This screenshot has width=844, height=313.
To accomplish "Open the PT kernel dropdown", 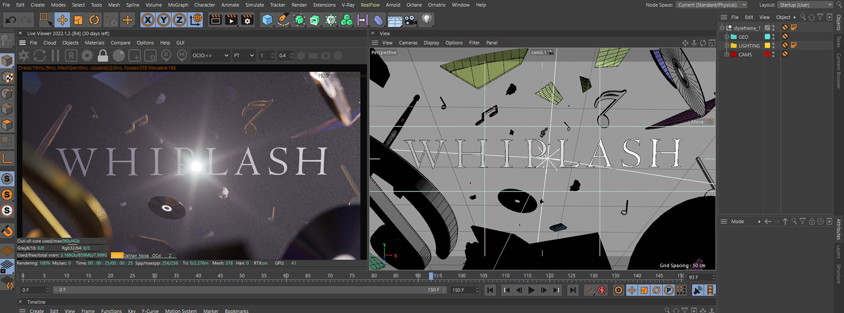I will click(244, 55).
